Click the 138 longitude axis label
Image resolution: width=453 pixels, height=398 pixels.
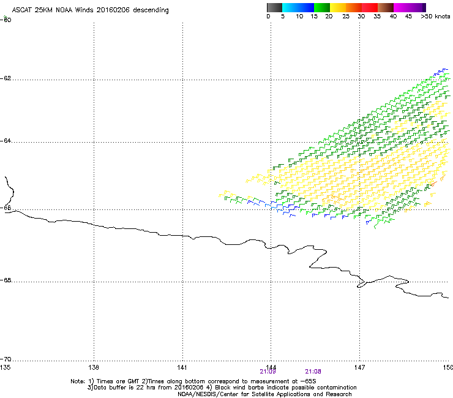click(x=94, y=367)
